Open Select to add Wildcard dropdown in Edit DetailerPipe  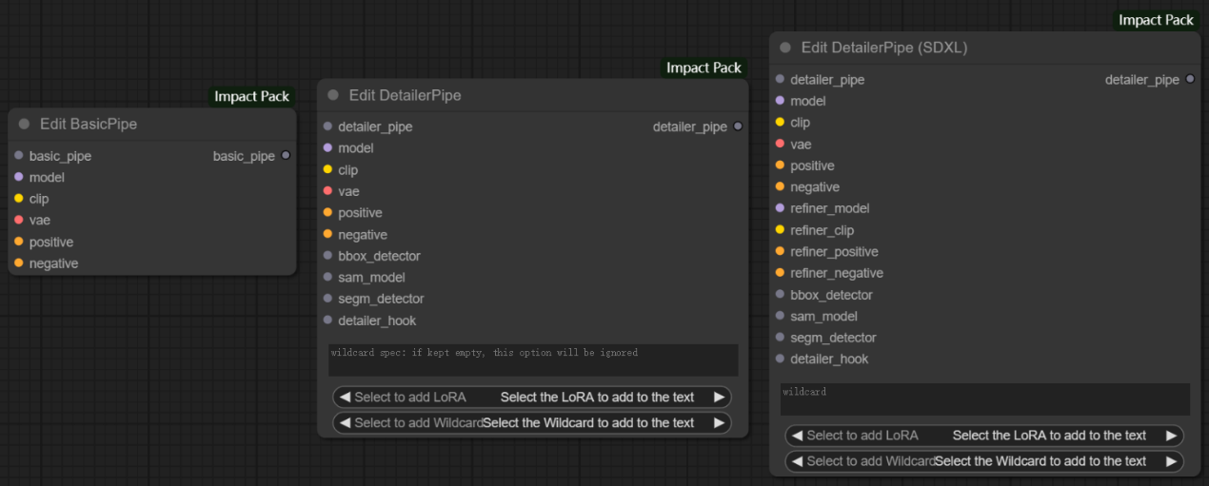tap(532, 422)
